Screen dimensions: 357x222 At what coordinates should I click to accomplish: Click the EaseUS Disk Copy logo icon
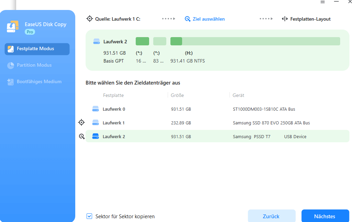pos(12,27)
